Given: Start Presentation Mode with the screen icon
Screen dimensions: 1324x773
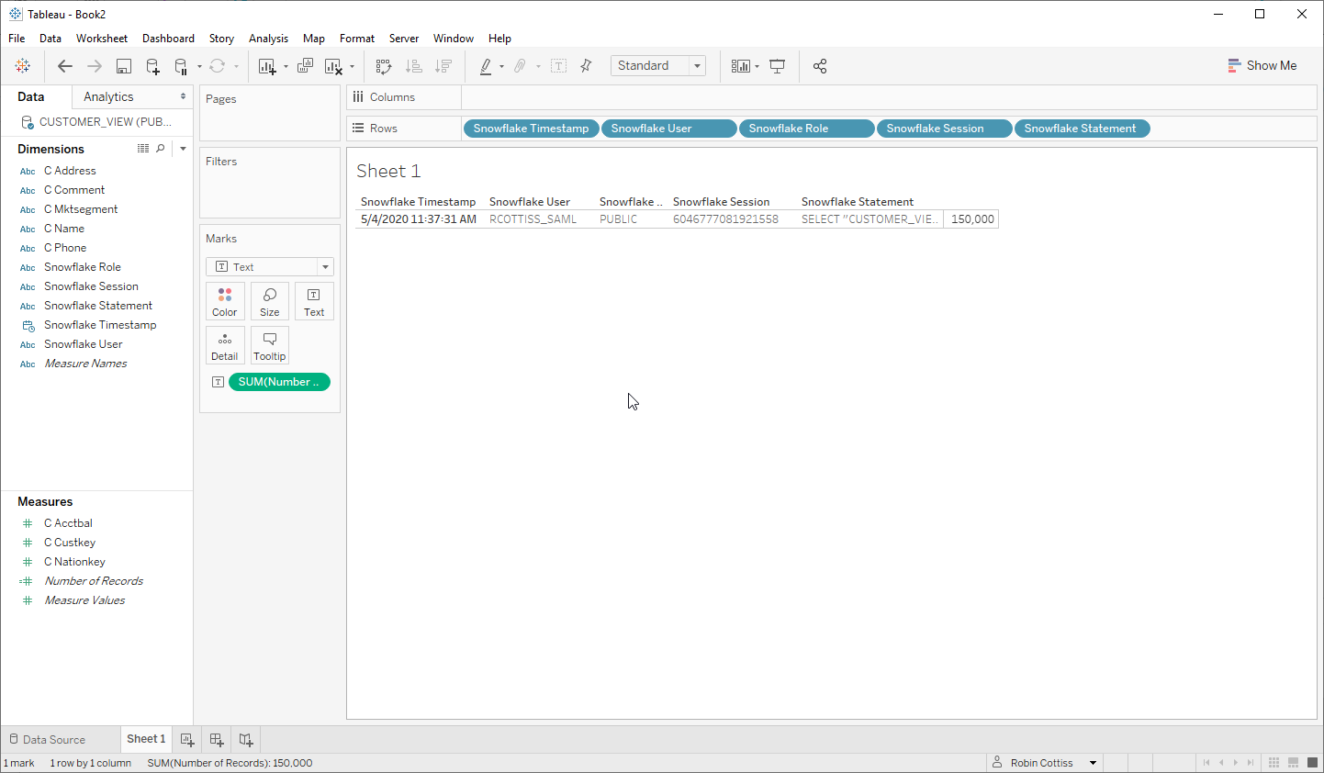Looking at the screenshot, I should [777, 66].
